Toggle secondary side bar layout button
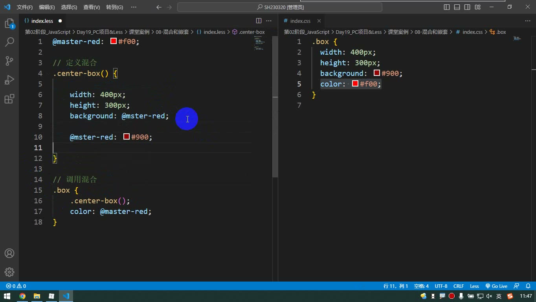 [x=467, y=7]
